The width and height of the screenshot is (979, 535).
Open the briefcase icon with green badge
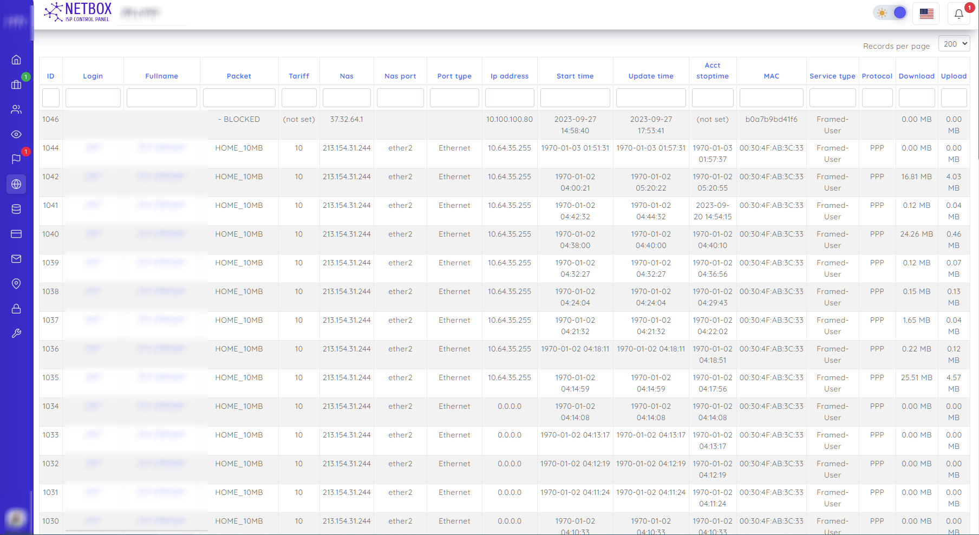click(x=16, y=84)
